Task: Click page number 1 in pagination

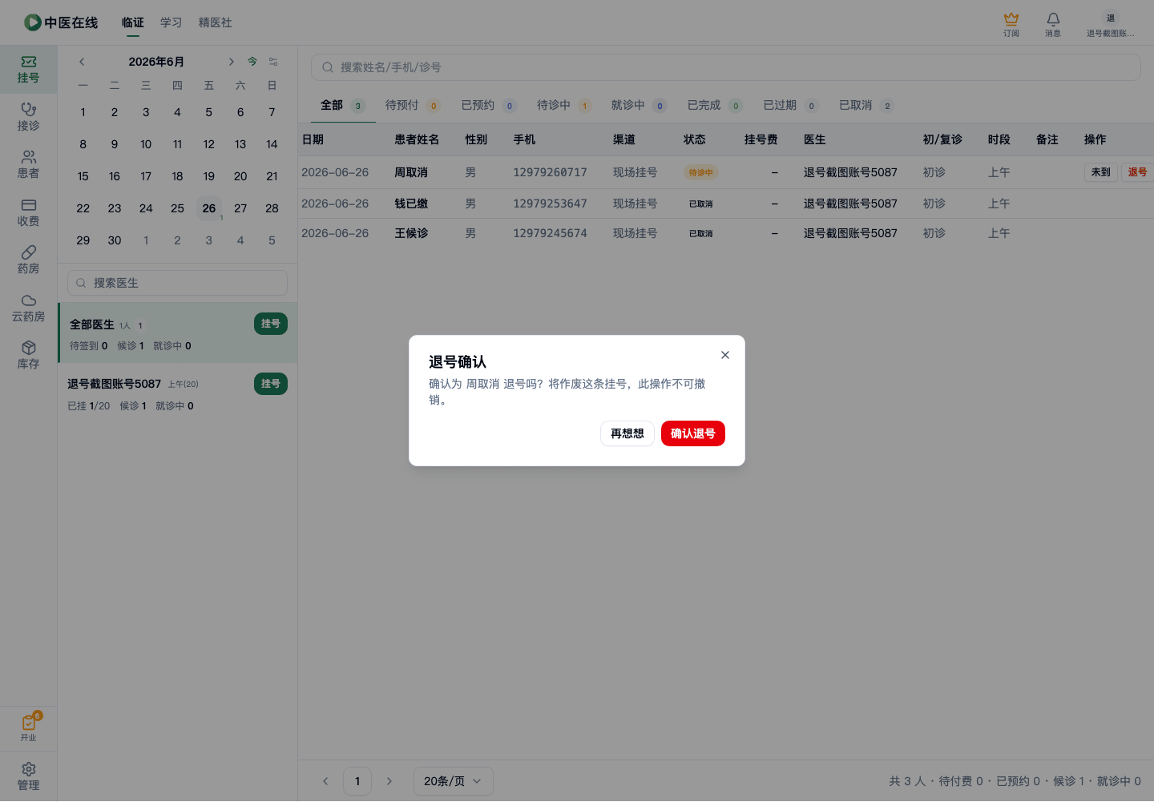Action: (357, 781)
